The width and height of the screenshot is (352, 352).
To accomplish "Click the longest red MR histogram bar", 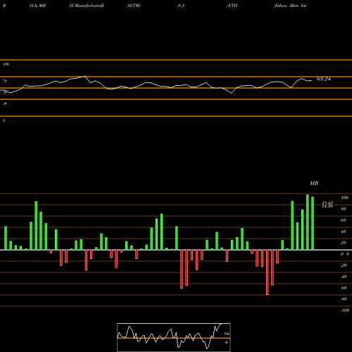I will click(268, 272).
